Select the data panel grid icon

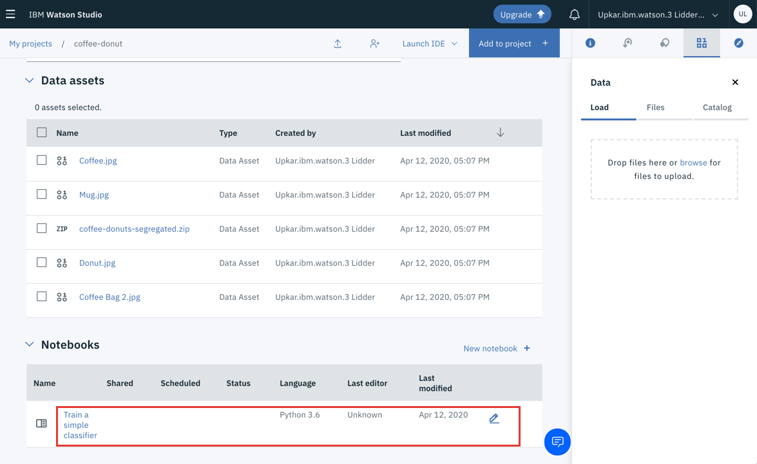coord(702,43)
